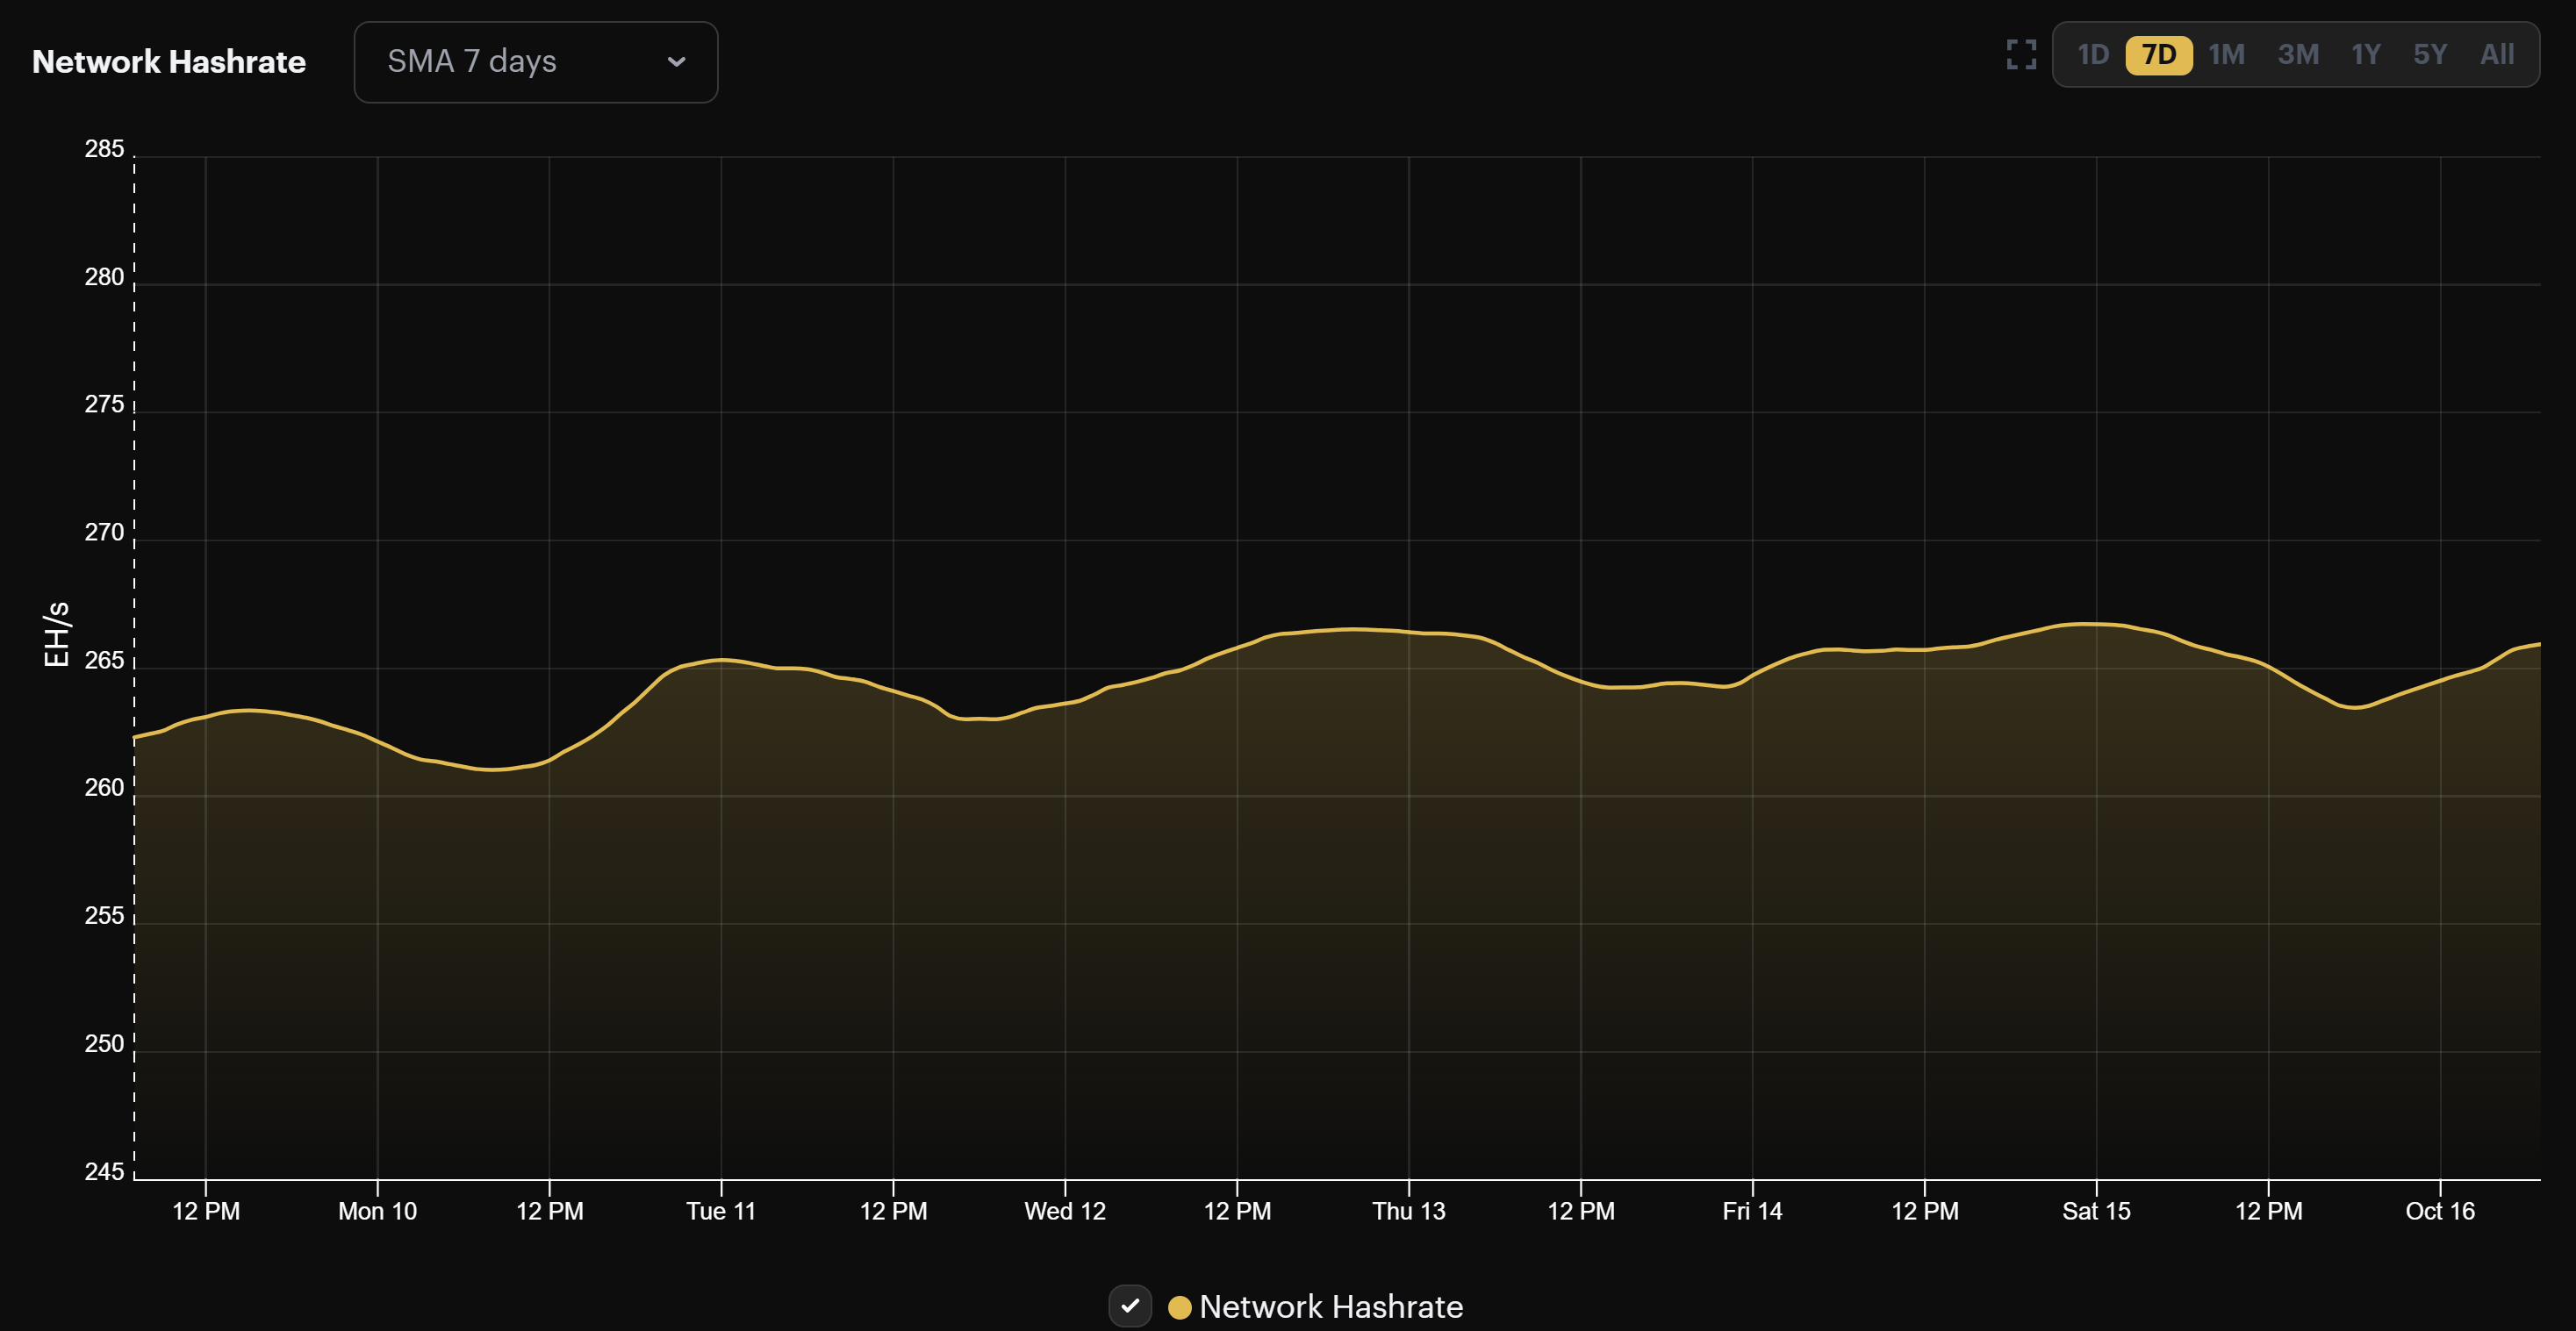The image size is (2576, 1331).
Task: Click the Fri 14 axis label
Action: 1752,1211
